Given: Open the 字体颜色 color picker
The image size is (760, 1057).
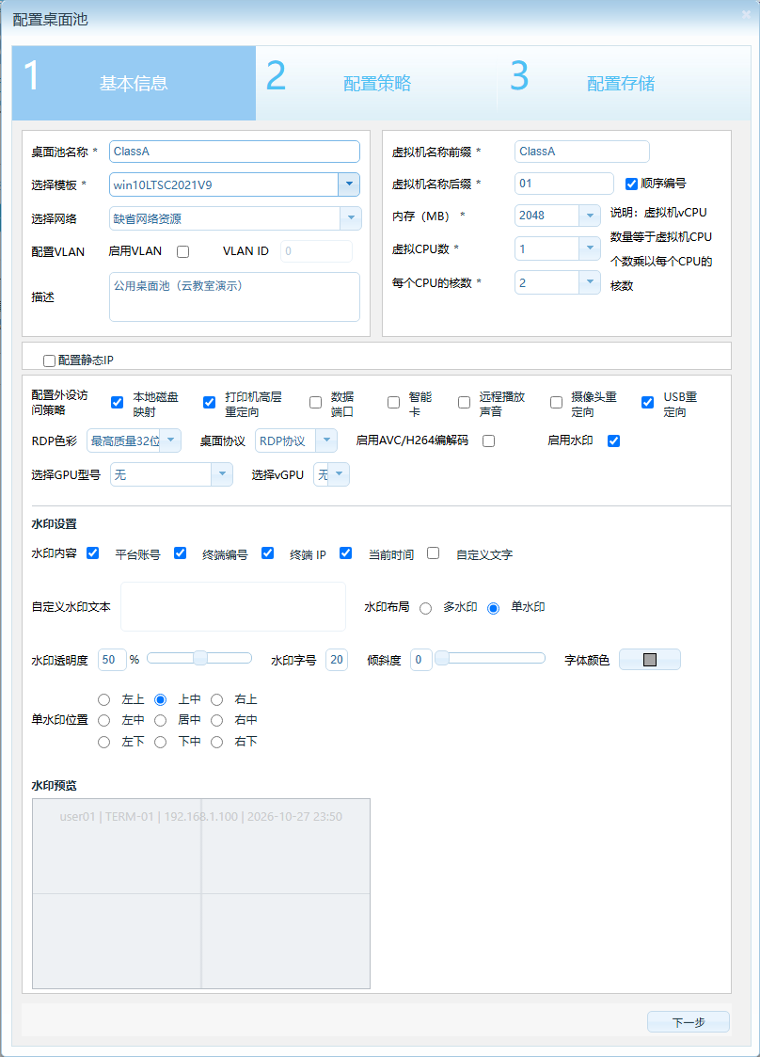Looking at the screenshot, I should (x=650, y=659).
